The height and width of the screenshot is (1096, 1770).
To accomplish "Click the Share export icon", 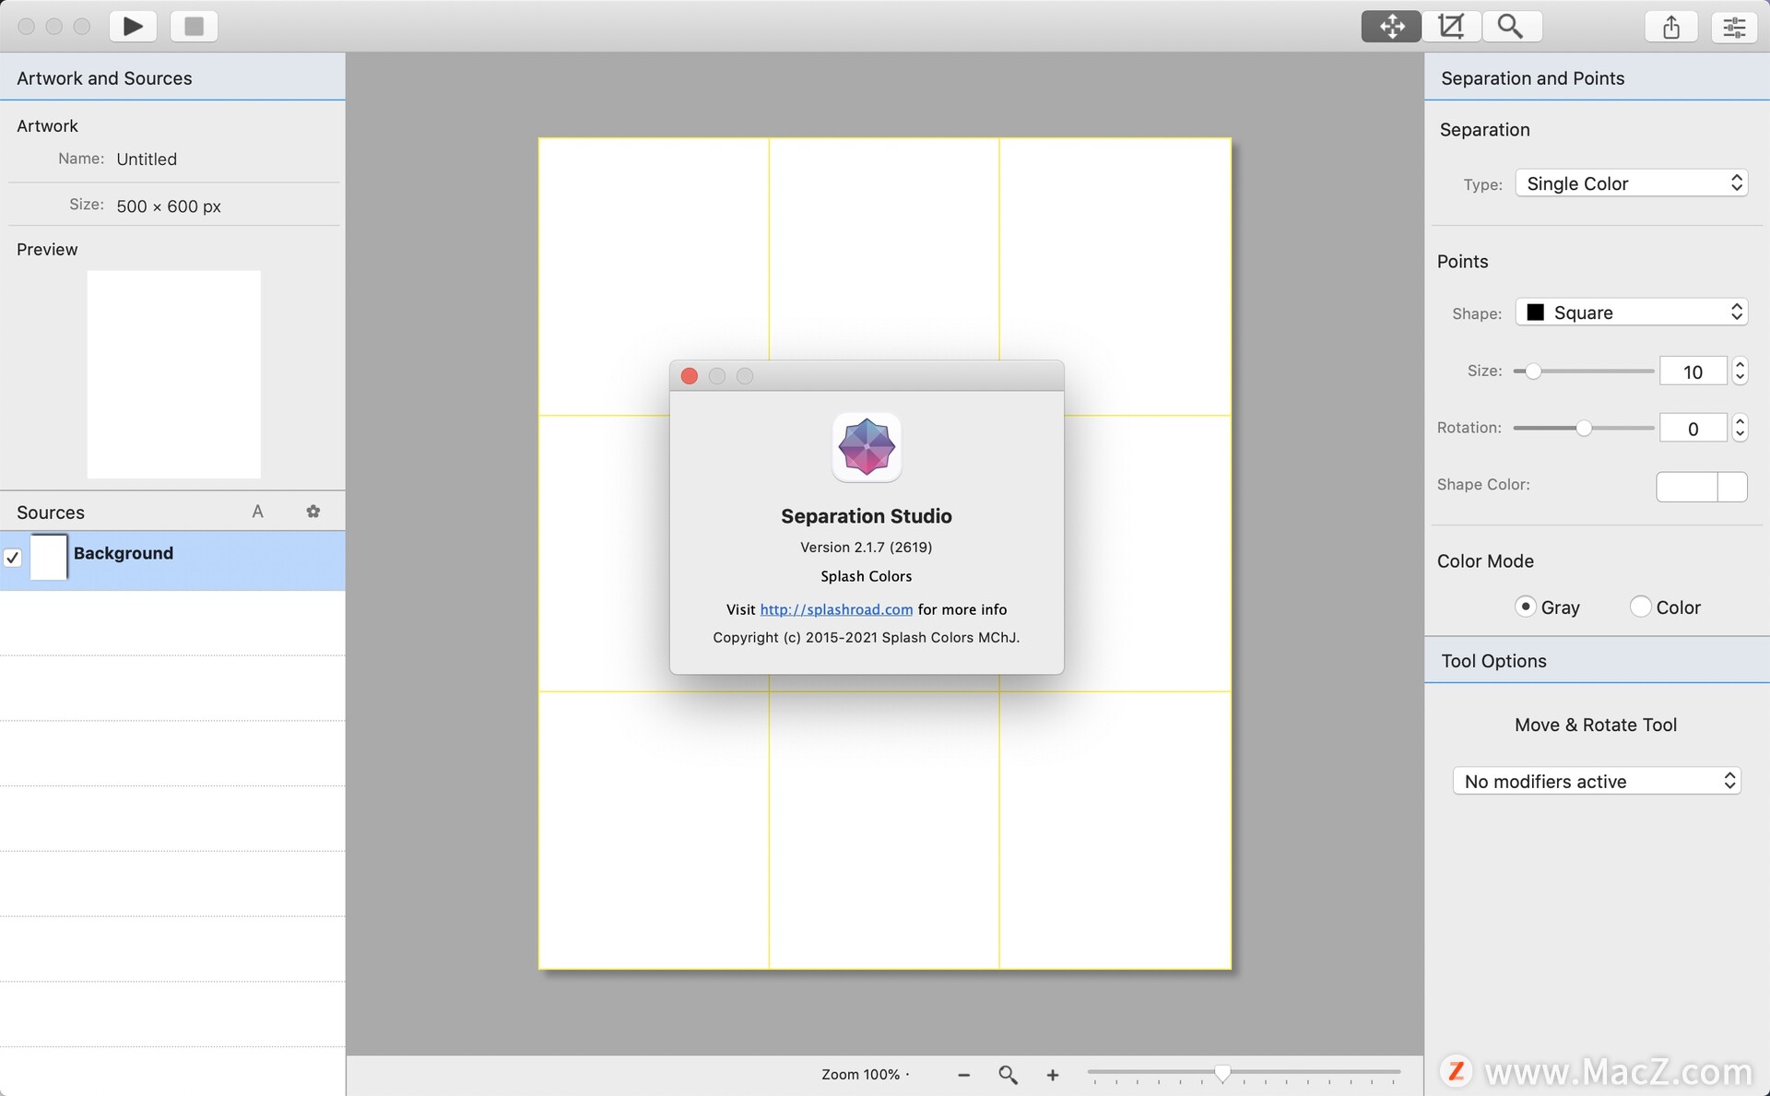I will click(x=1670, y=27).
